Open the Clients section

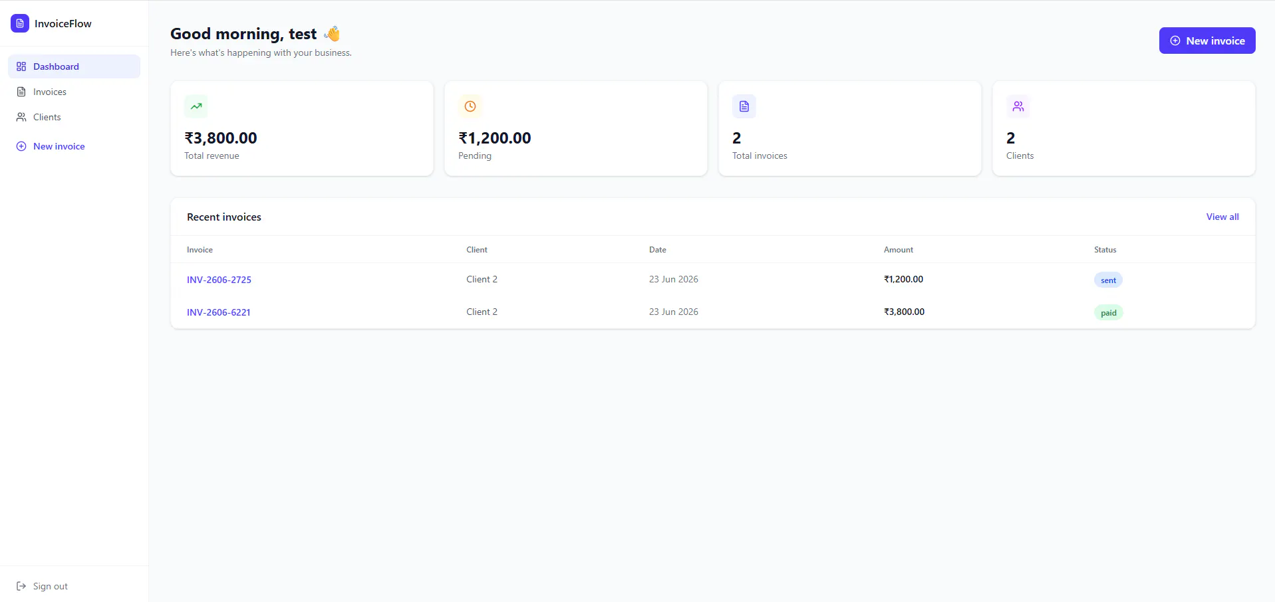tap(74, 117)
